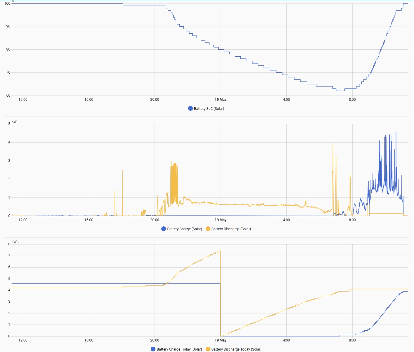Hide Battery Charge Today (Solar) via its label
The image size is (414, 352).
pyautogui.click(x=179, y=349)
